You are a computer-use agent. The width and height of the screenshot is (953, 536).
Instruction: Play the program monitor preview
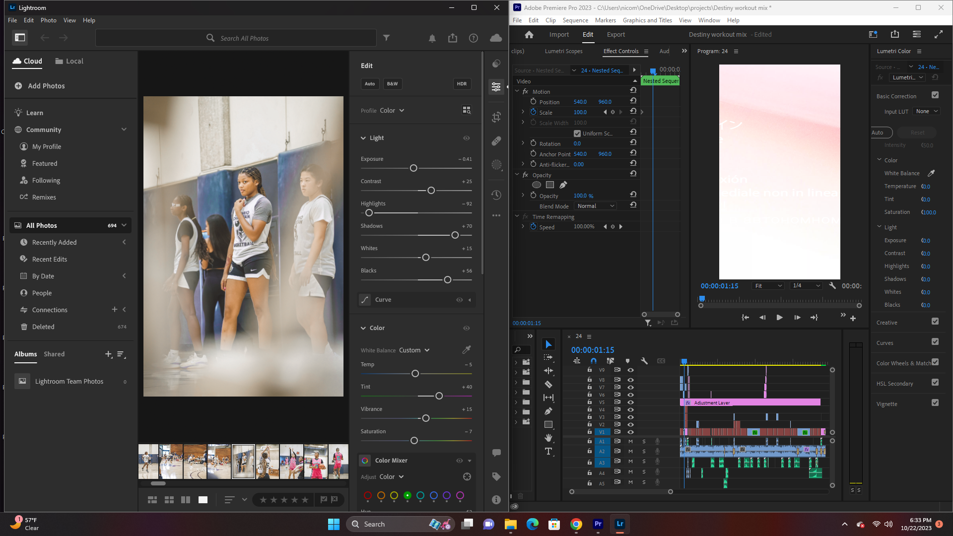(x=779, y=318)
